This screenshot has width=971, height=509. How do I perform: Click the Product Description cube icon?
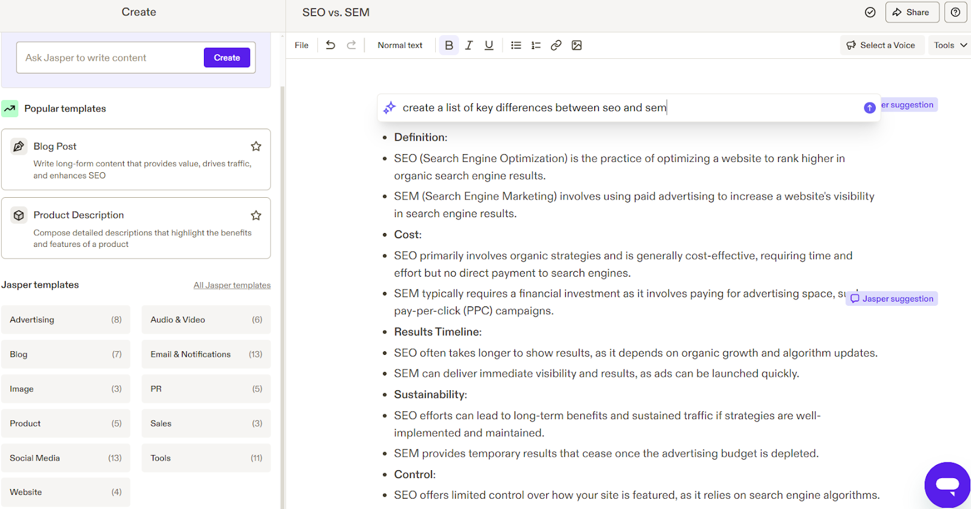pos(19,215)
